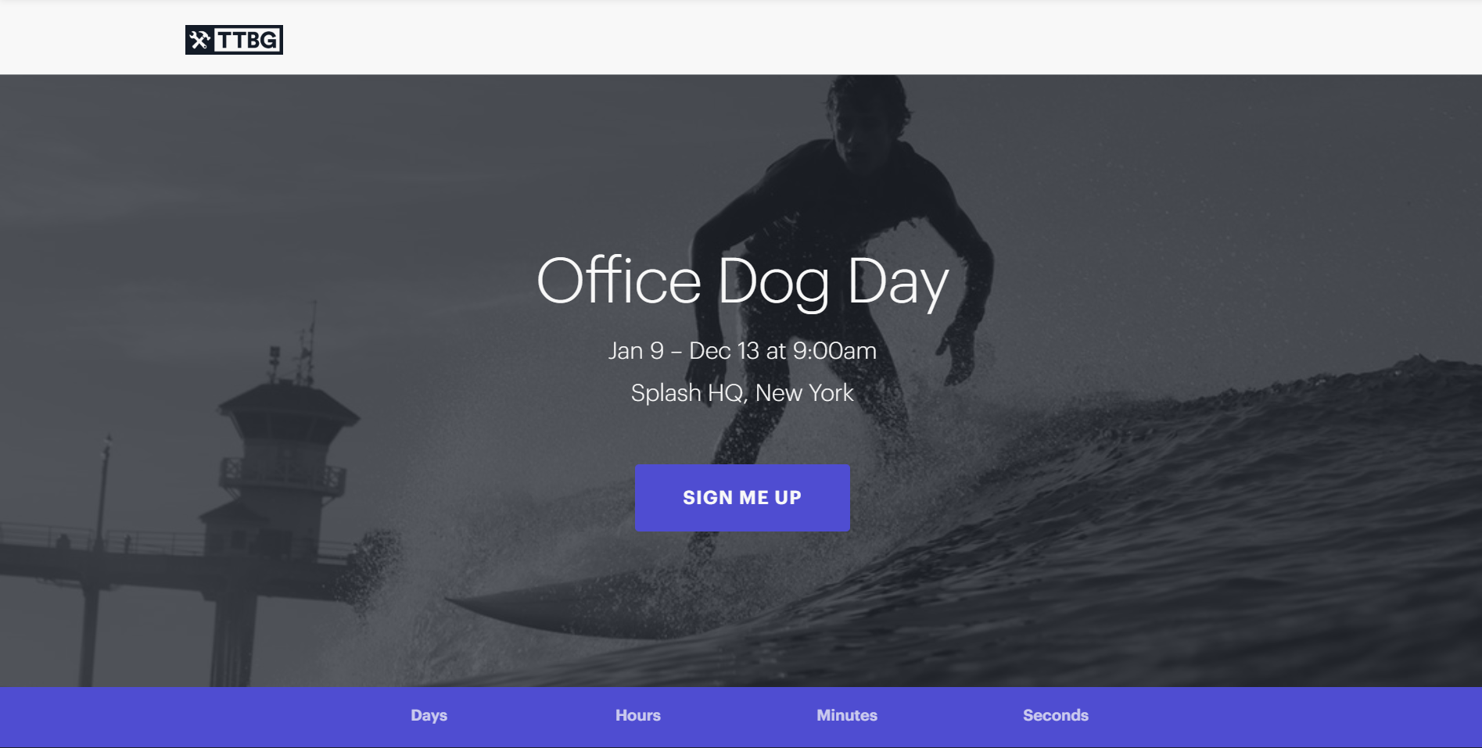Click the Seconds countdown label
This screenshot has height=748, width=1482.
[x=1056, y=715]
